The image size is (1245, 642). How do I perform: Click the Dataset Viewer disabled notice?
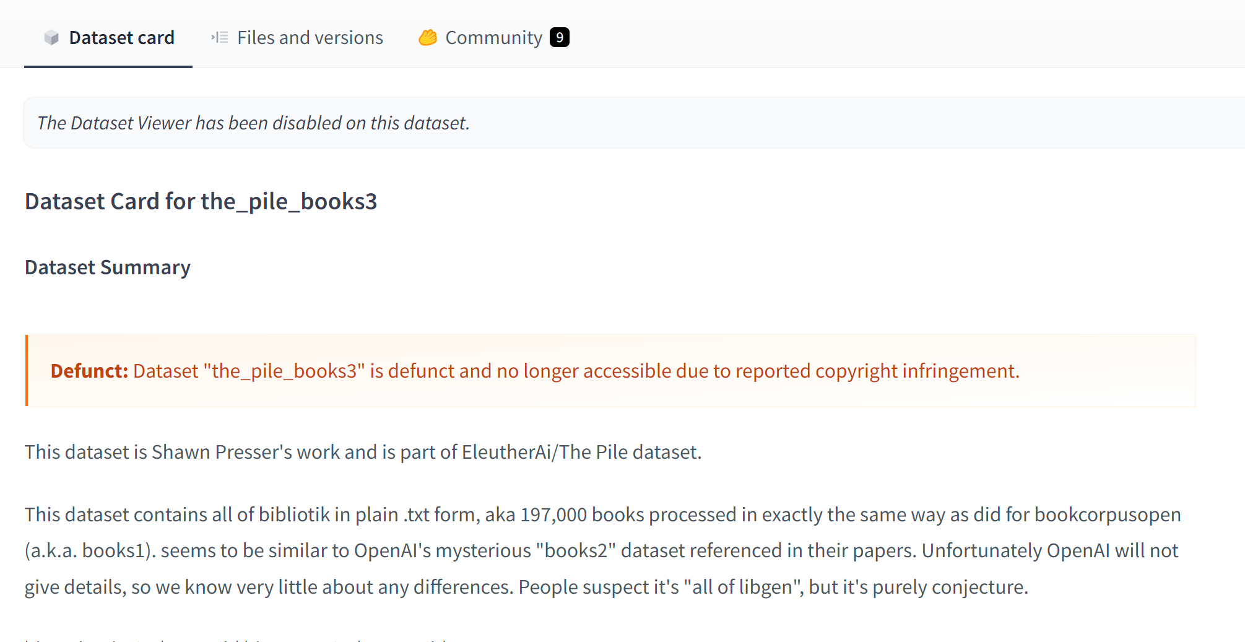(253, 123)
